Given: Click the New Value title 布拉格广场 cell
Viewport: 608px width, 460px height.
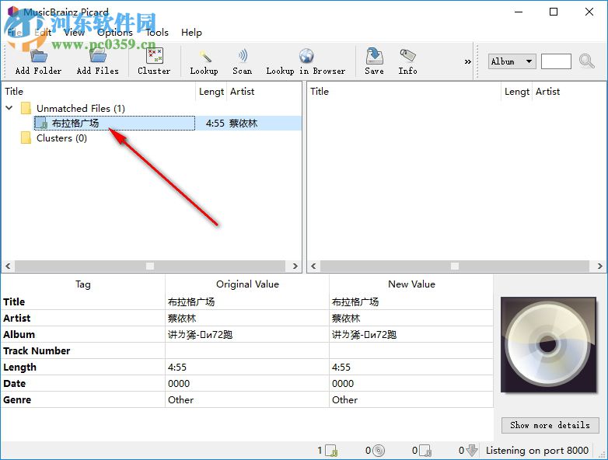Looking at the screenshot, I should (x=411, y=302).
